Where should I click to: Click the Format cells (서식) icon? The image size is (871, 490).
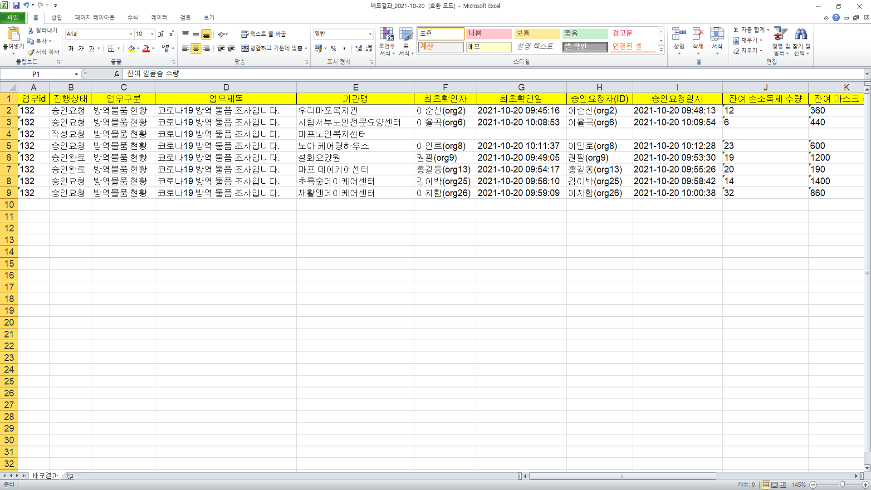coord(717,34)
